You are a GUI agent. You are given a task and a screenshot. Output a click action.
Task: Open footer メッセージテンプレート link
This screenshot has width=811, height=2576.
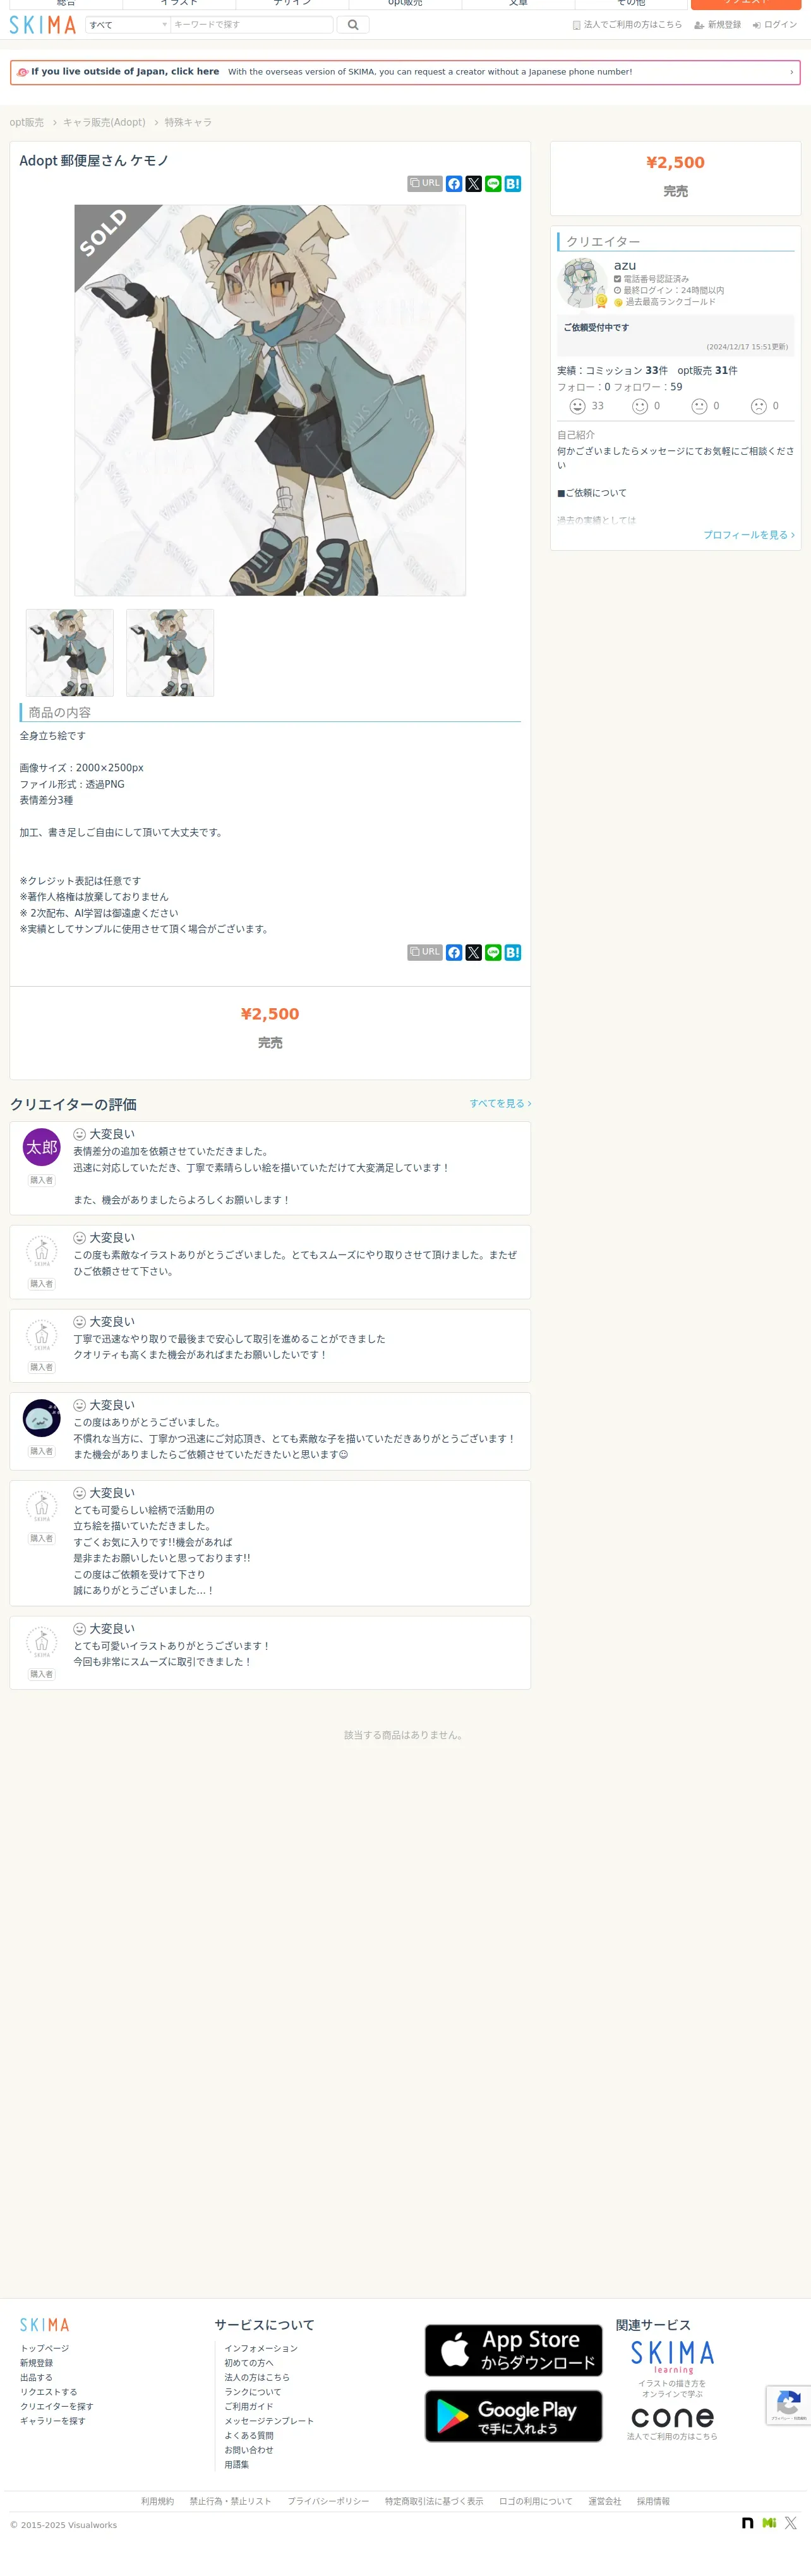pos(269,2421)
